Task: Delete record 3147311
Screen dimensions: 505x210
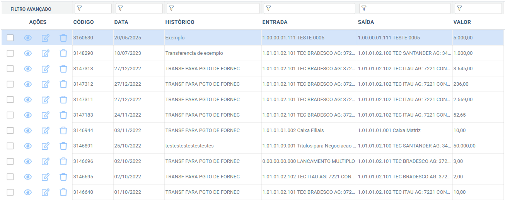Action: [63, 100]
